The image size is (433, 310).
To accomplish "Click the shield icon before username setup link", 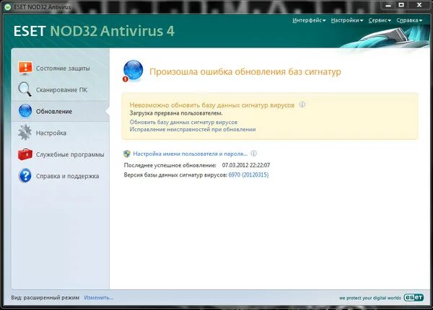I will coord(127,154).
